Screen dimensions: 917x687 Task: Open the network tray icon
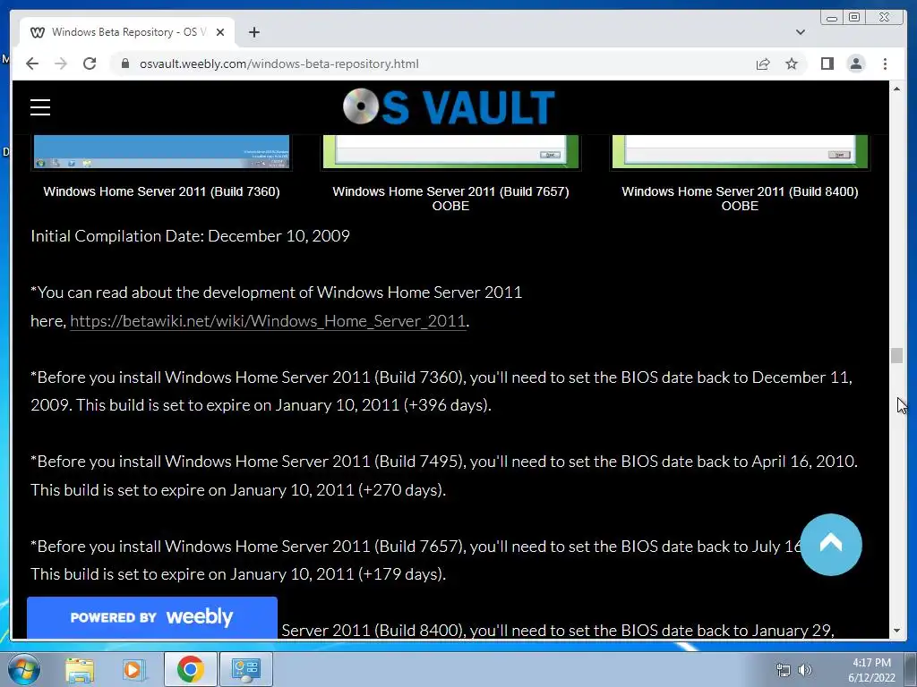[x=783, y=670]
